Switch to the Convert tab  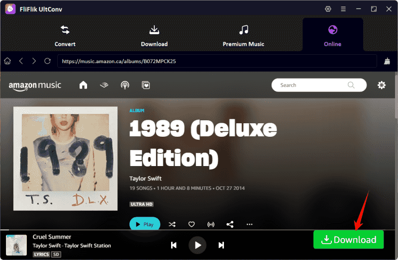tap(65, 35)
